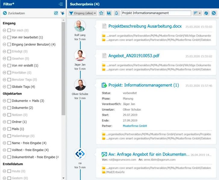Open the sort order dropdown

pos(197,13)
